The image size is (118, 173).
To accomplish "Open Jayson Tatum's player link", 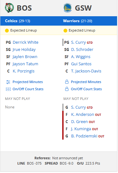I will (x=25, y=64).
